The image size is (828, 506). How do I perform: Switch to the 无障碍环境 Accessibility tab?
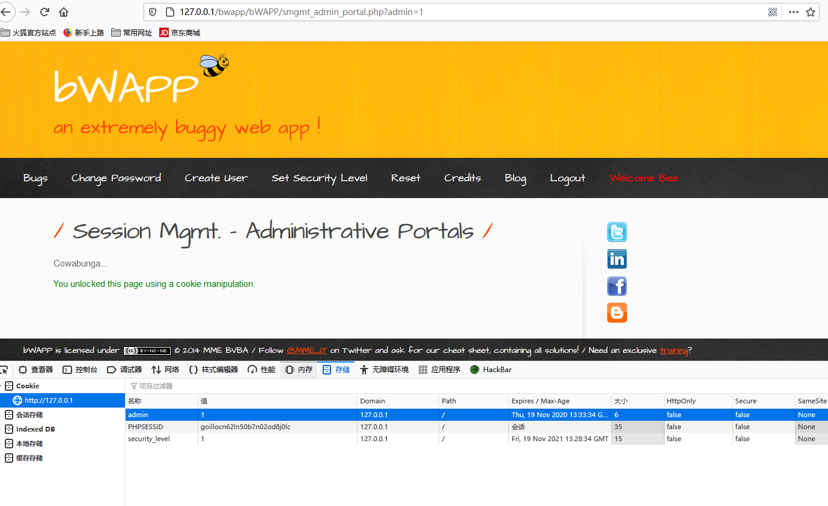pos(384,370)
